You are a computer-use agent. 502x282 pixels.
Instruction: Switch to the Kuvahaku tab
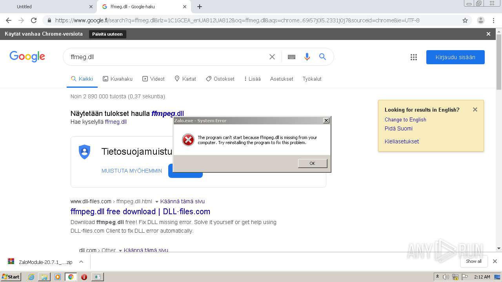pos(118,79)
